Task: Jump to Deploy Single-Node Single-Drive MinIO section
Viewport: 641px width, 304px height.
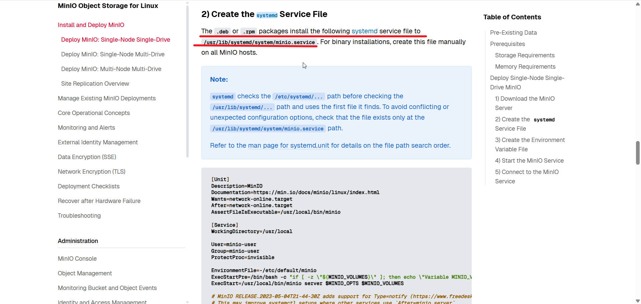Action: (527, 83)
